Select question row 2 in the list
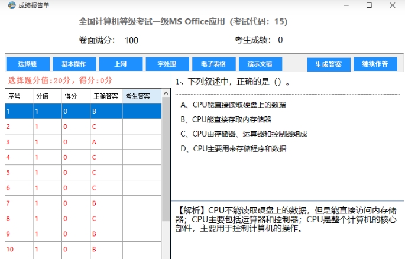 [x=83, y=127]
